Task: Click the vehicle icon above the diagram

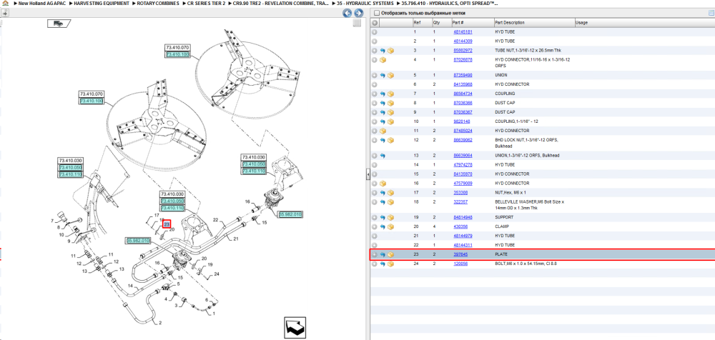Action: click(x=59, y=24)
